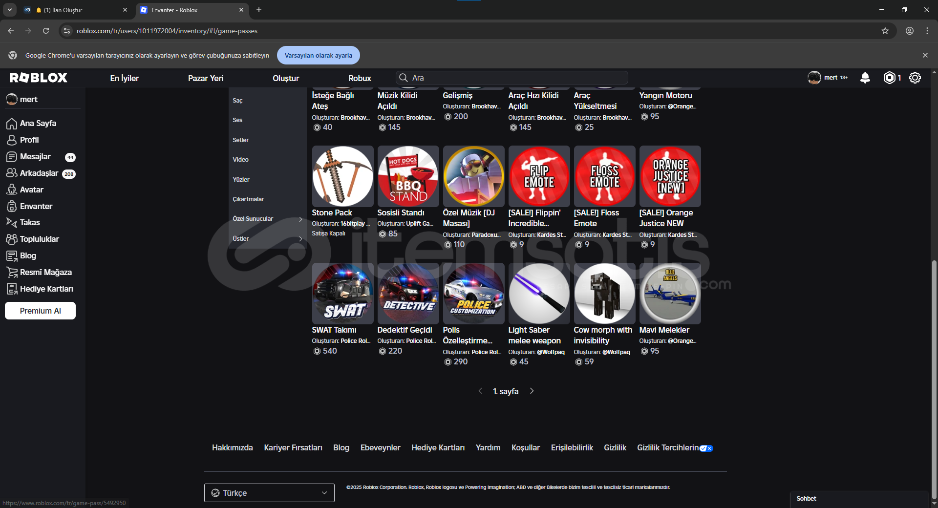
Task: Click the Roblox logo
Action: pos(39,78)
